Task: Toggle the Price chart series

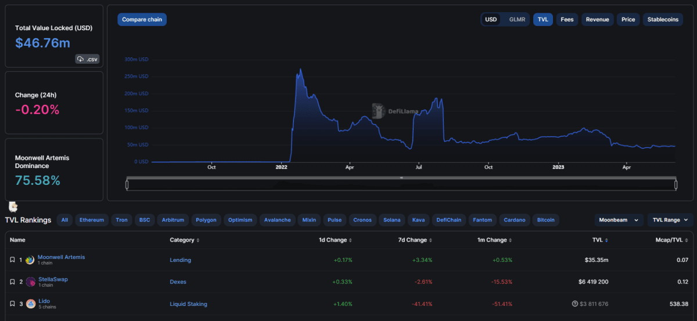Action: (628, 19)
